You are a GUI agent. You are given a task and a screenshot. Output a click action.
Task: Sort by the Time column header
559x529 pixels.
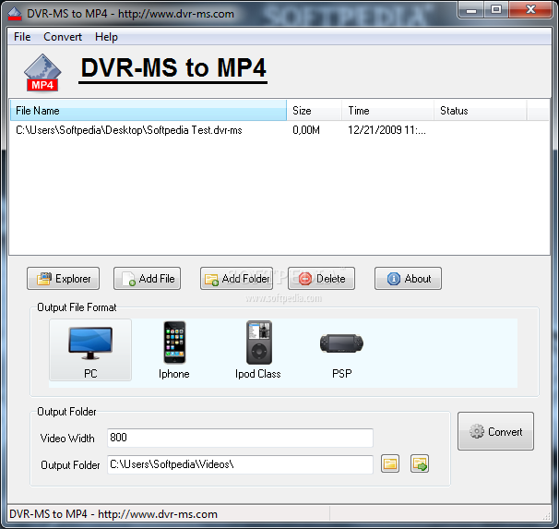tap(387, 111)
